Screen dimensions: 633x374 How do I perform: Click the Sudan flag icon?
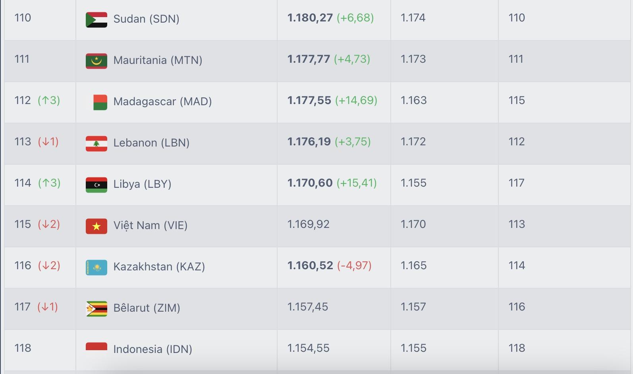coord(96,19)
